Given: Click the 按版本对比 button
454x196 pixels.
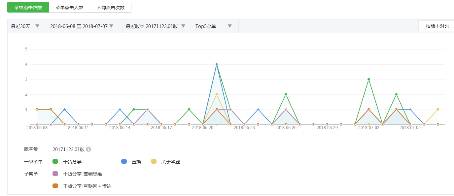Looking at the screenshot, I should coord(437,26).
